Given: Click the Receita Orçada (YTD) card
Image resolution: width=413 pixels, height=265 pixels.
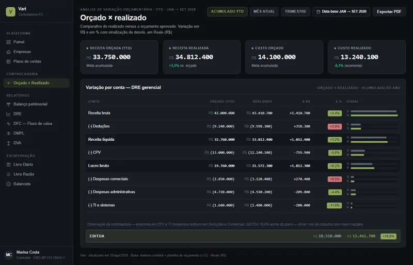Looking at the screenshot, I should [119, 57].
